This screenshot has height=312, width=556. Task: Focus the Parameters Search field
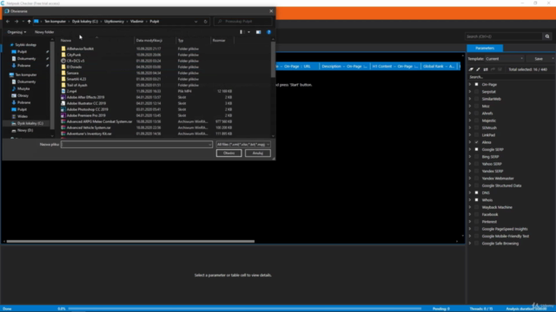511,77
